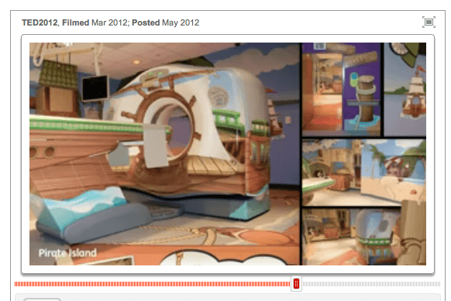Select the purple doorway photo in the video collage

pos(342,89)
